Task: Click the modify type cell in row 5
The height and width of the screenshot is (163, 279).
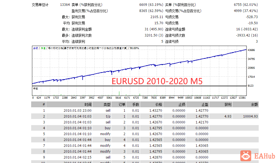Action: point(105,134)
